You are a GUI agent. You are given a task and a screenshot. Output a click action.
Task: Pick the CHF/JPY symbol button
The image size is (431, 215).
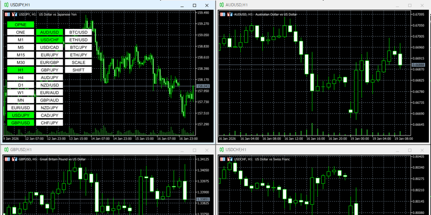(x=50, y=123)
